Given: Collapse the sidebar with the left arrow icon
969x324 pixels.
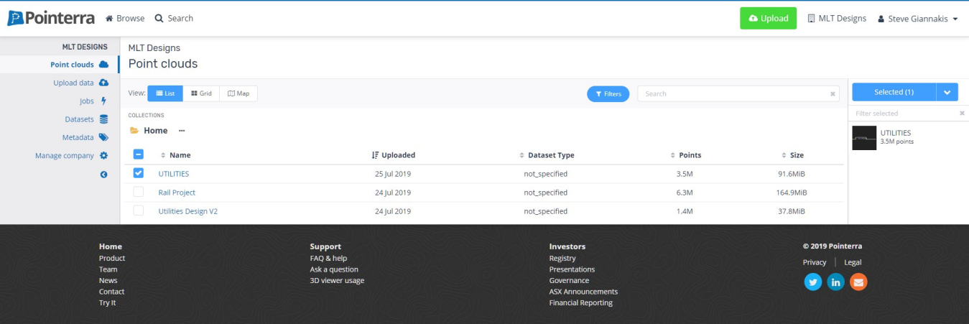Looking at the screenshot, I should (x=103, y=175).
